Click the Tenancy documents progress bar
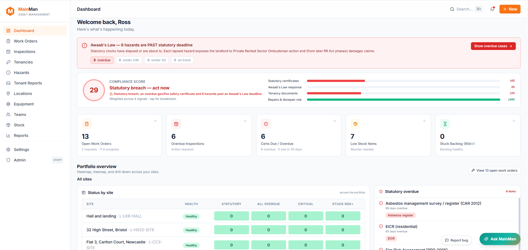This screenshot has height=250, width=528. pos(403,93)
